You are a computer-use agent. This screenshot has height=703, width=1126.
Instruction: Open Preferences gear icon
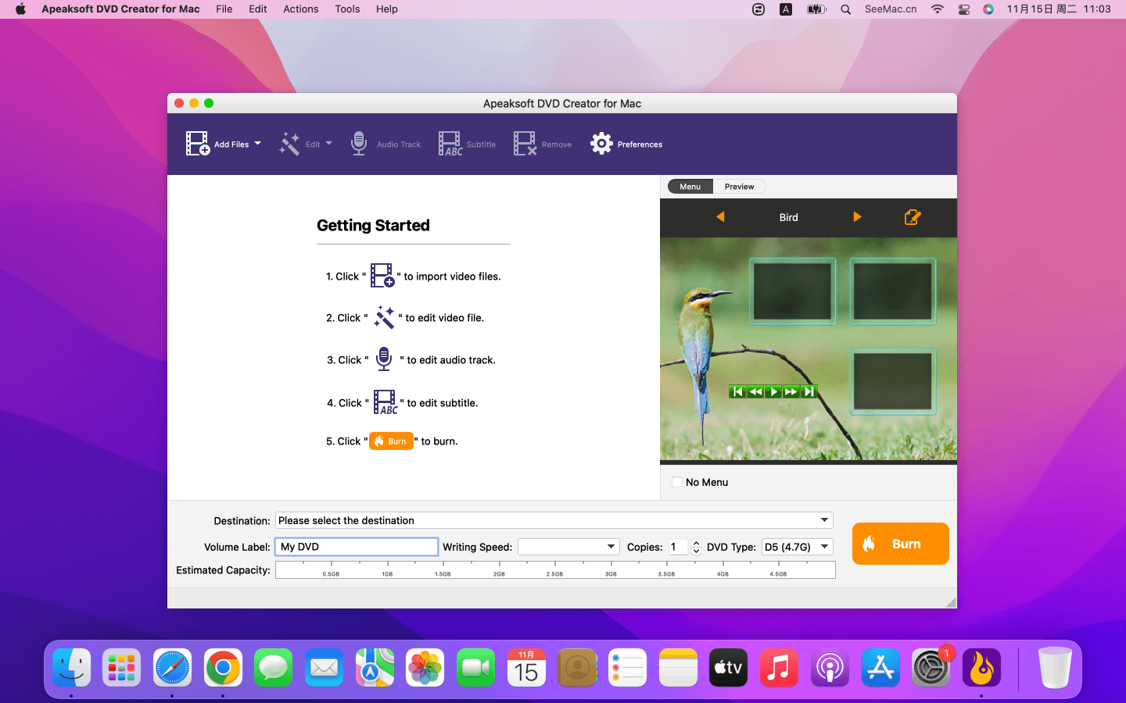coord(601,144)
